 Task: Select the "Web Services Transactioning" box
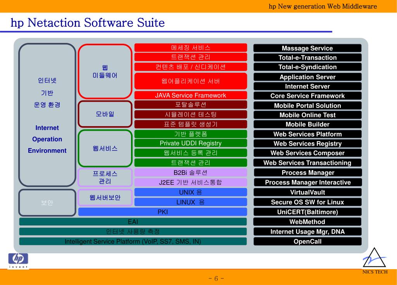pyautogui.click(x=307, y=162)
